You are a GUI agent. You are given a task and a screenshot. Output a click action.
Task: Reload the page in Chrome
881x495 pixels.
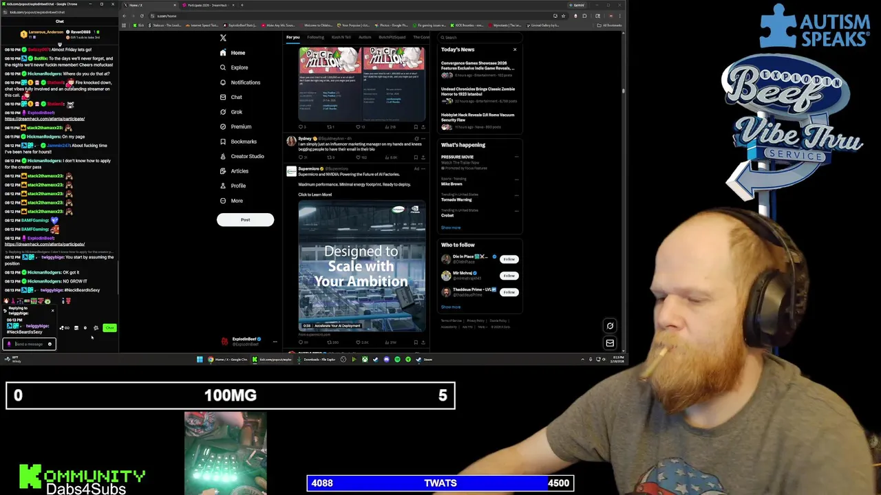point(142,16)
